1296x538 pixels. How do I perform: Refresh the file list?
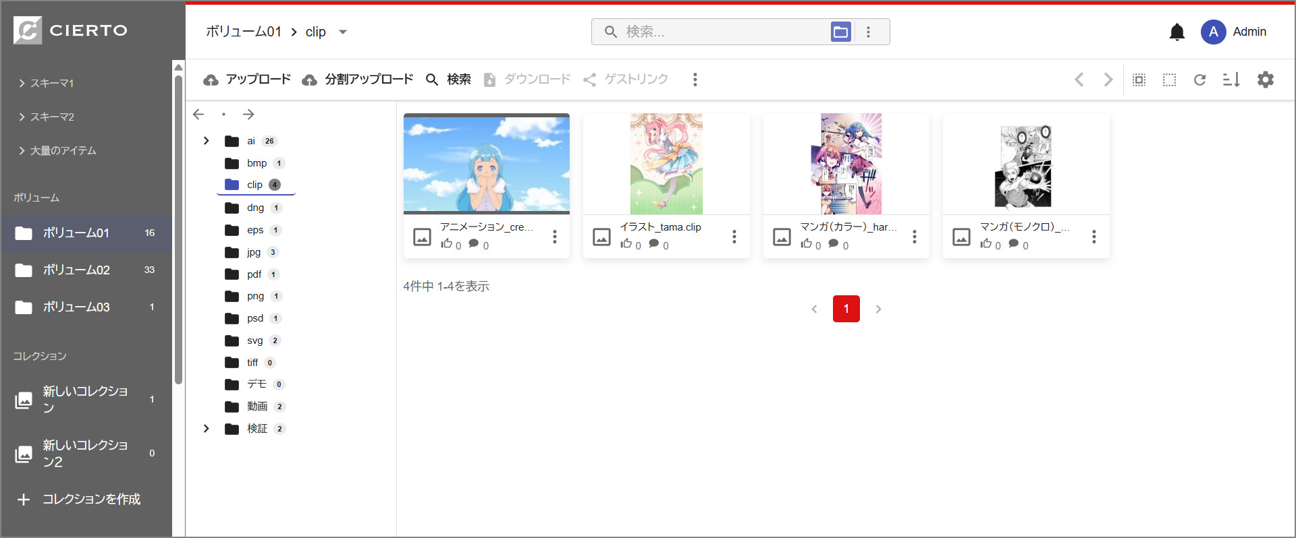(x=1199, y=80)
